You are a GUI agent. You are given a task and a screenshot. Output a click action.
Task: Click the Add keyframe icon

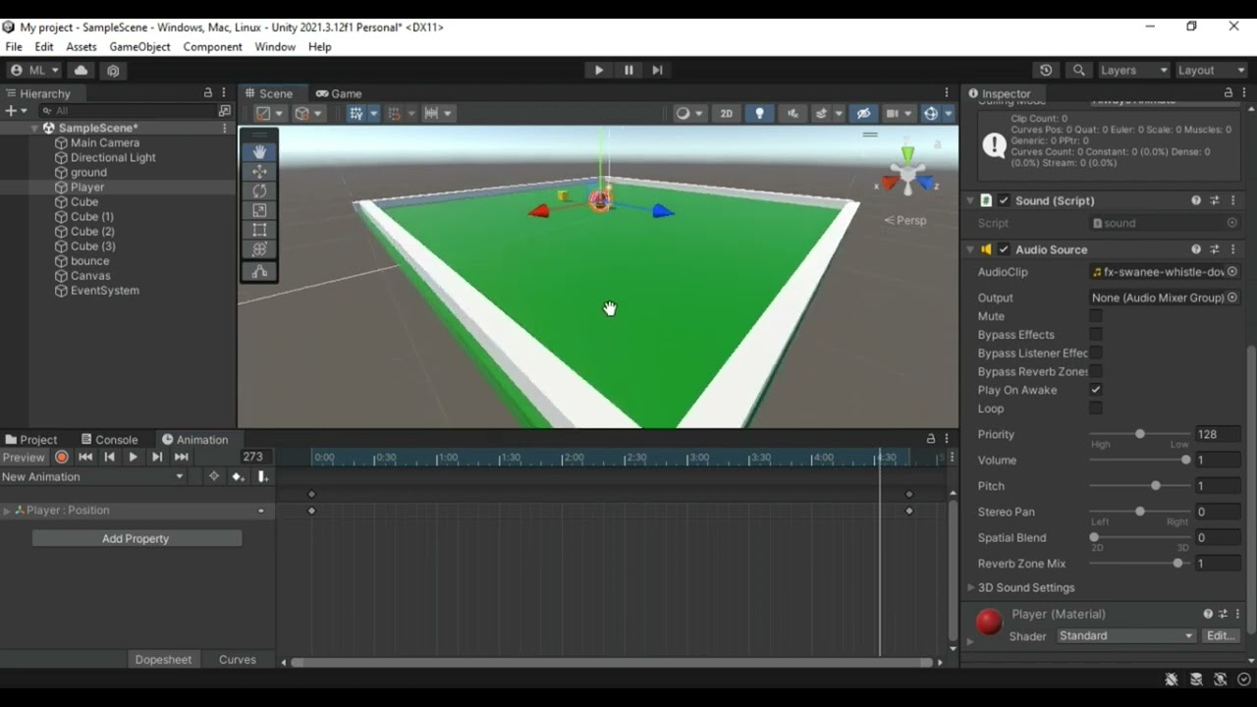pos(237,477)
